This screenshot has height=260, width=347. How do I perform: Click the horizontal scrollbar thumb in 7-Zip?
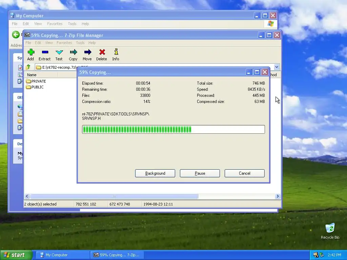114,196
